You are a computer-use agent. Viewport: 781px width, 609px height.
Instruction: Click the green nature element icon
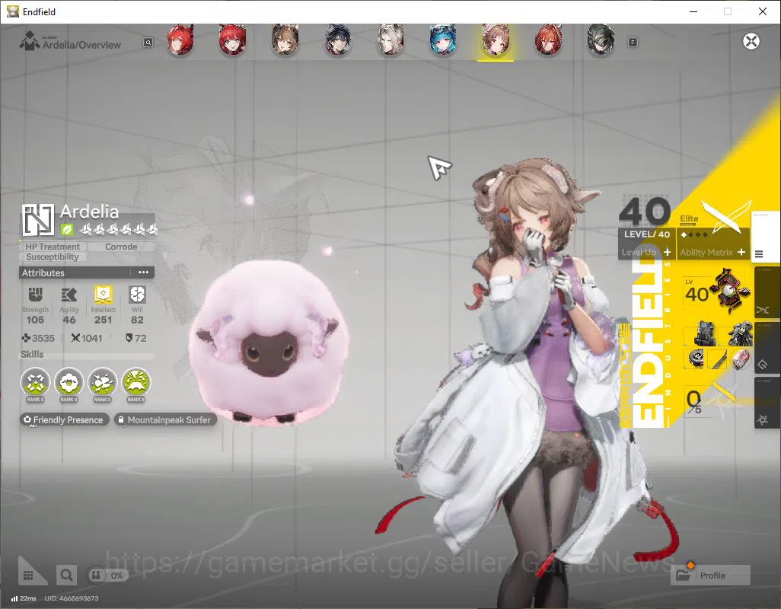pos(67,230)
